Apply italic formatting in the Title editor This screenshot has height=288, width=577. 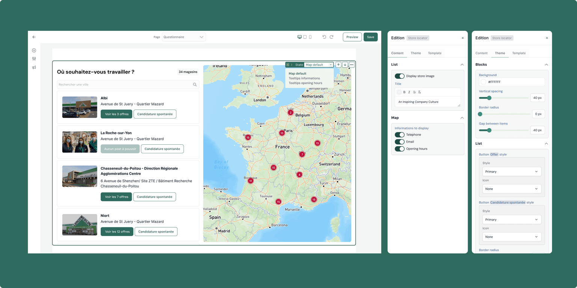pos(409,91)
